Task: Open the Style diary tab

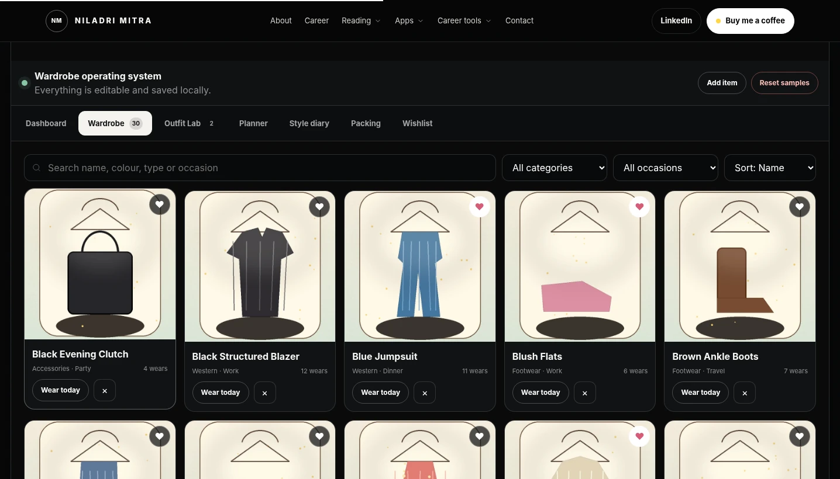Action: [309, 123]
